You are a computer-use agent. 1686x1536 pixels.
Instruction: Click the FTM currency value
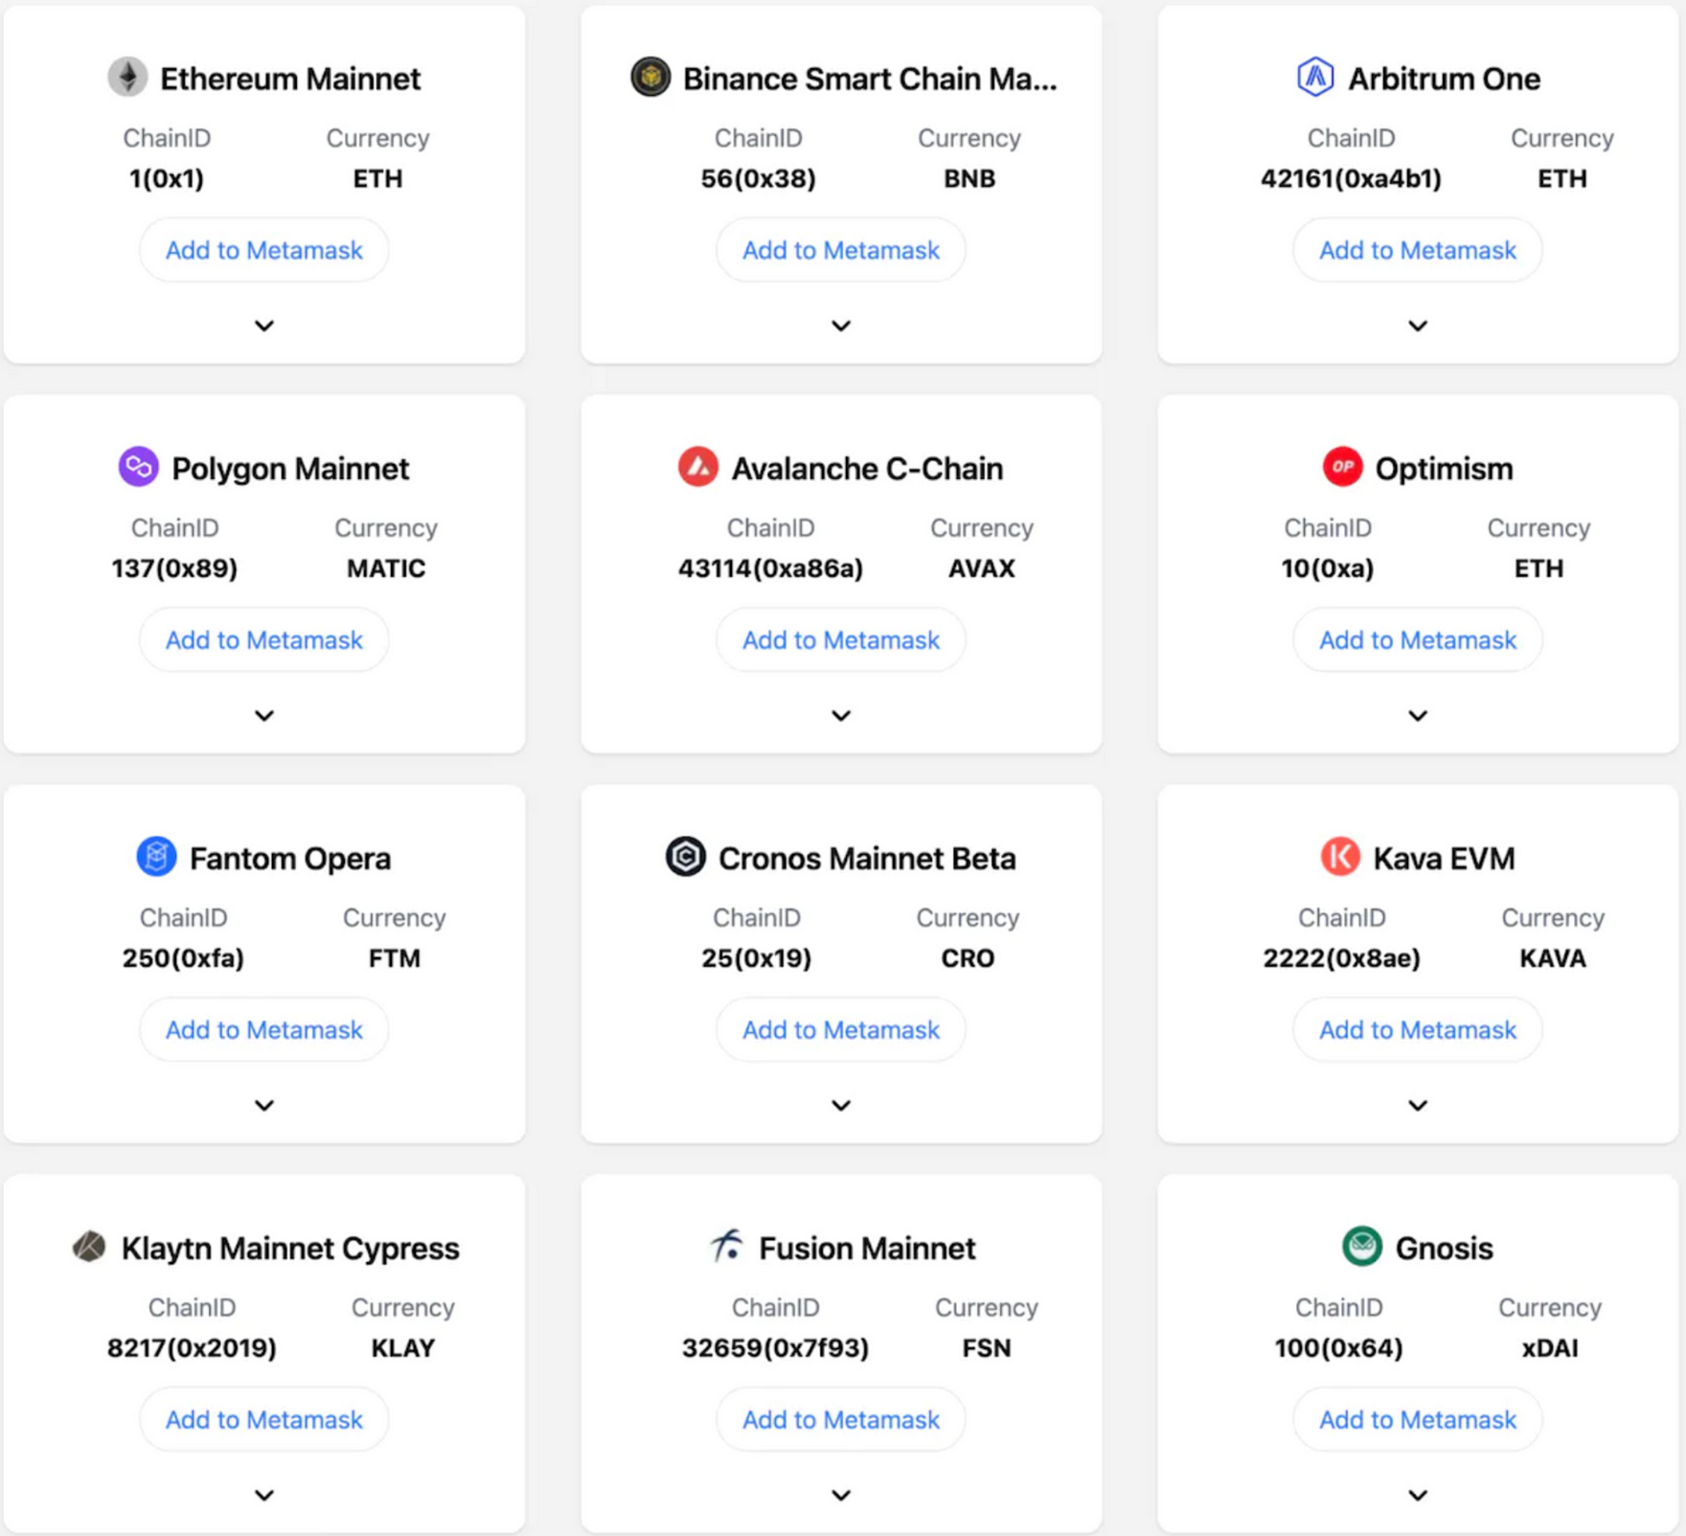click(395, 958)
